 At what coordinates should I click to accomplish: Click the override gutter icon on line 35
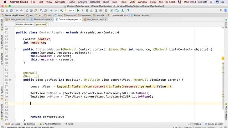[x=10, y=80]
